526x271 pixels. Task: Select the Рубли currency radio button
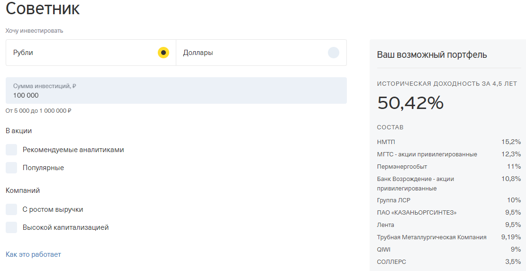point(163,53)
